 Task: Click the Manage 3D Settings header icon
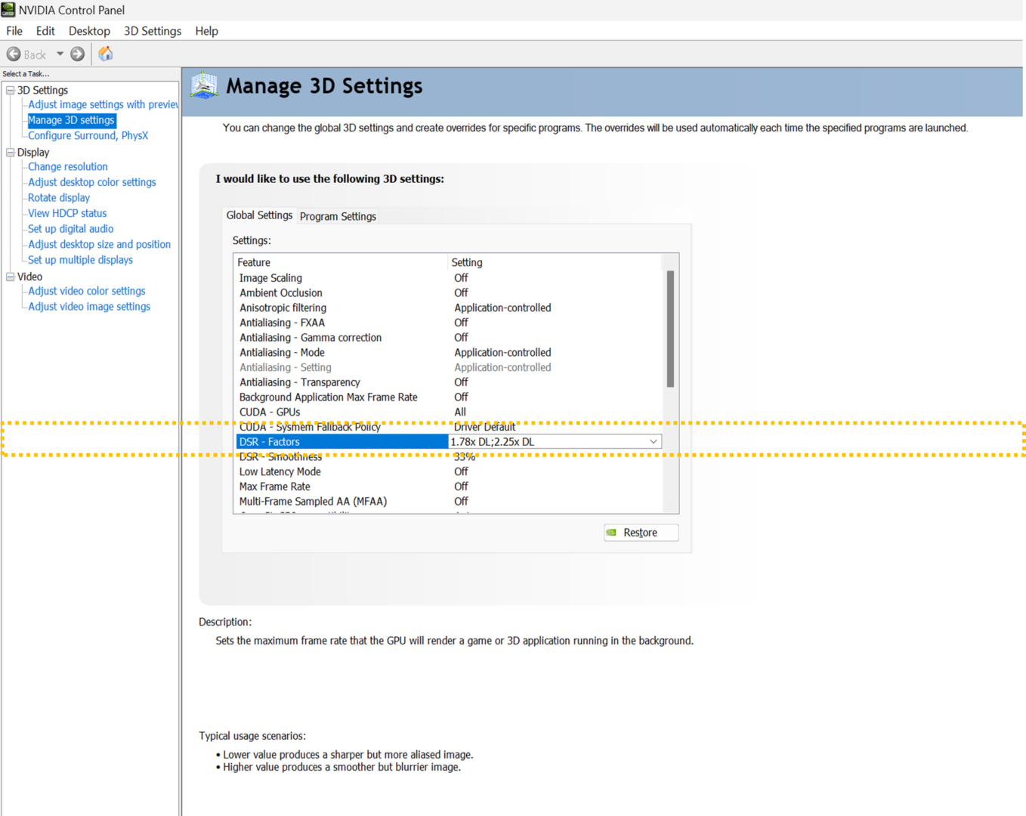tap(204, 86)
